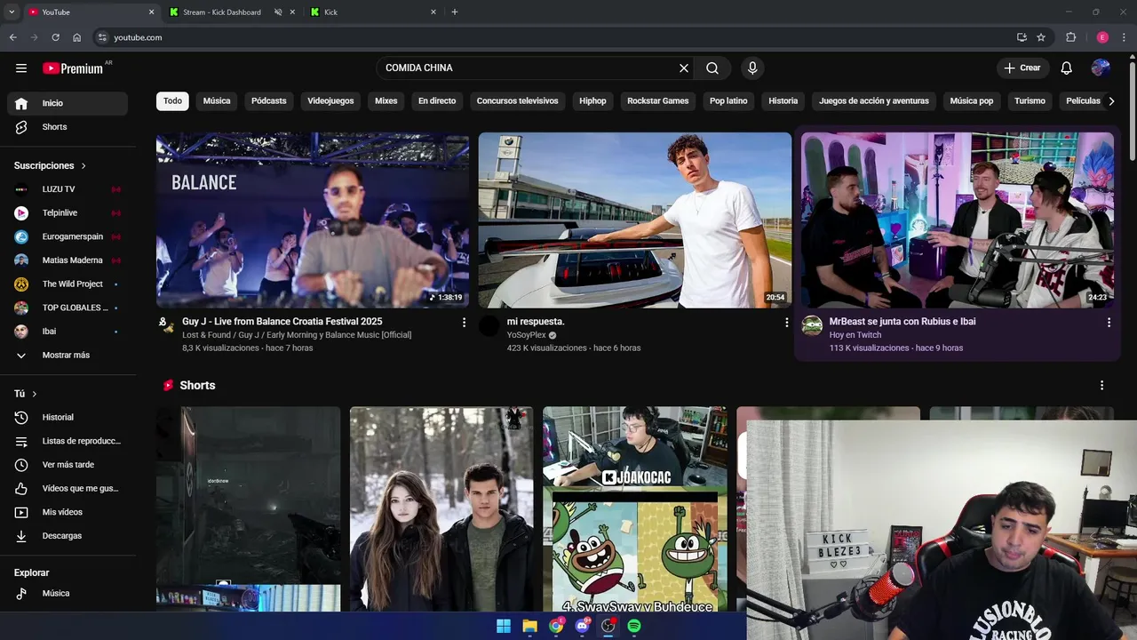Bookmark this page with star icon
Screen dimensions: 1137x640
(x=1041, y=37)
